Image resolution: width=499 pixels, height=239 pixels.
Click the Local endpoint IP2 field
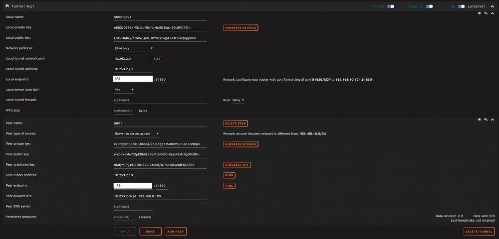click(x=133, y=79)
